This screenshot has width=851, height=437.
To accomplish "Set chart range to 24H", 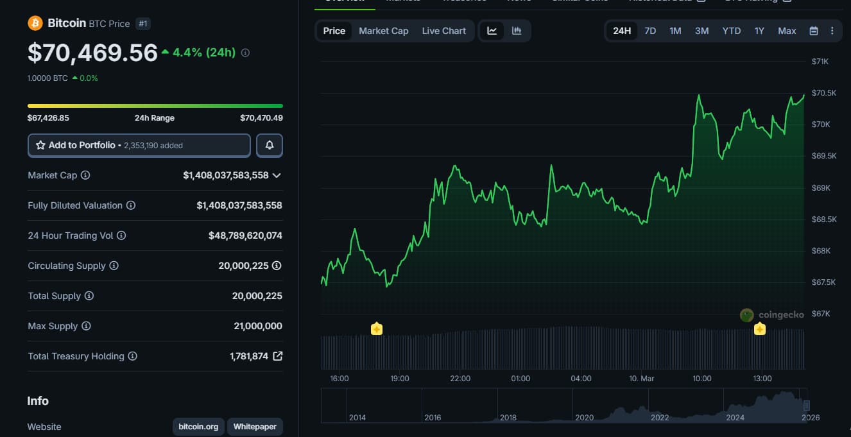I will [x=622, y=31].
